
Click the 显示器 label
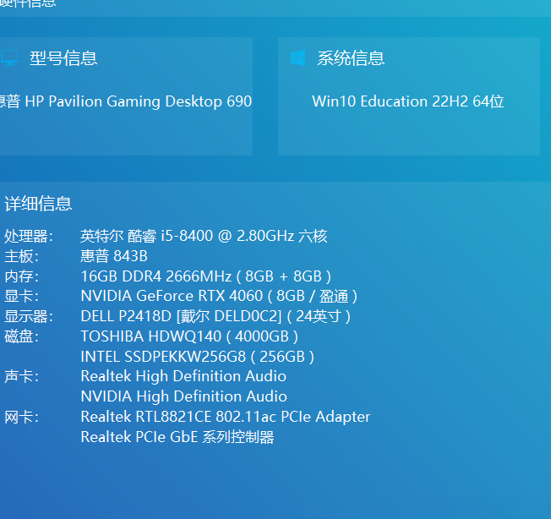click(x=29, y=317)
